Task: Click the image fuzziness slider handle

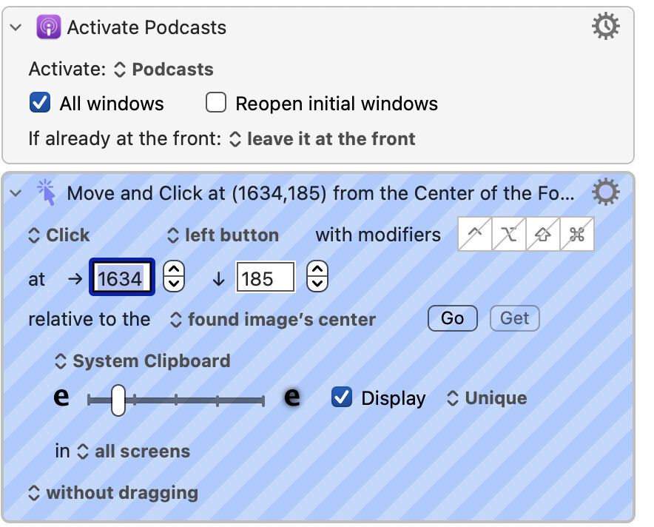Action: (x=118, y=400)
